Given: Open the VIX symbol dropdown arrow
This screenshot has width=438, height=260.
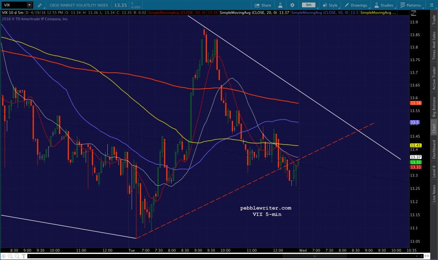Looking at the screenshot, I should [x=29, y=5].
